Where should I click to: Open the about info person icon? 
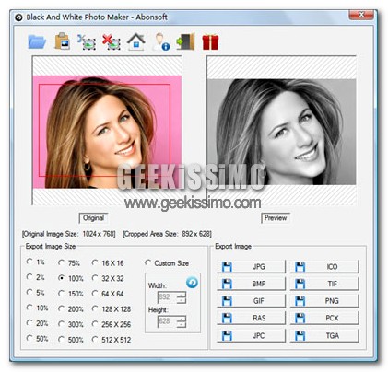[161, 41]
